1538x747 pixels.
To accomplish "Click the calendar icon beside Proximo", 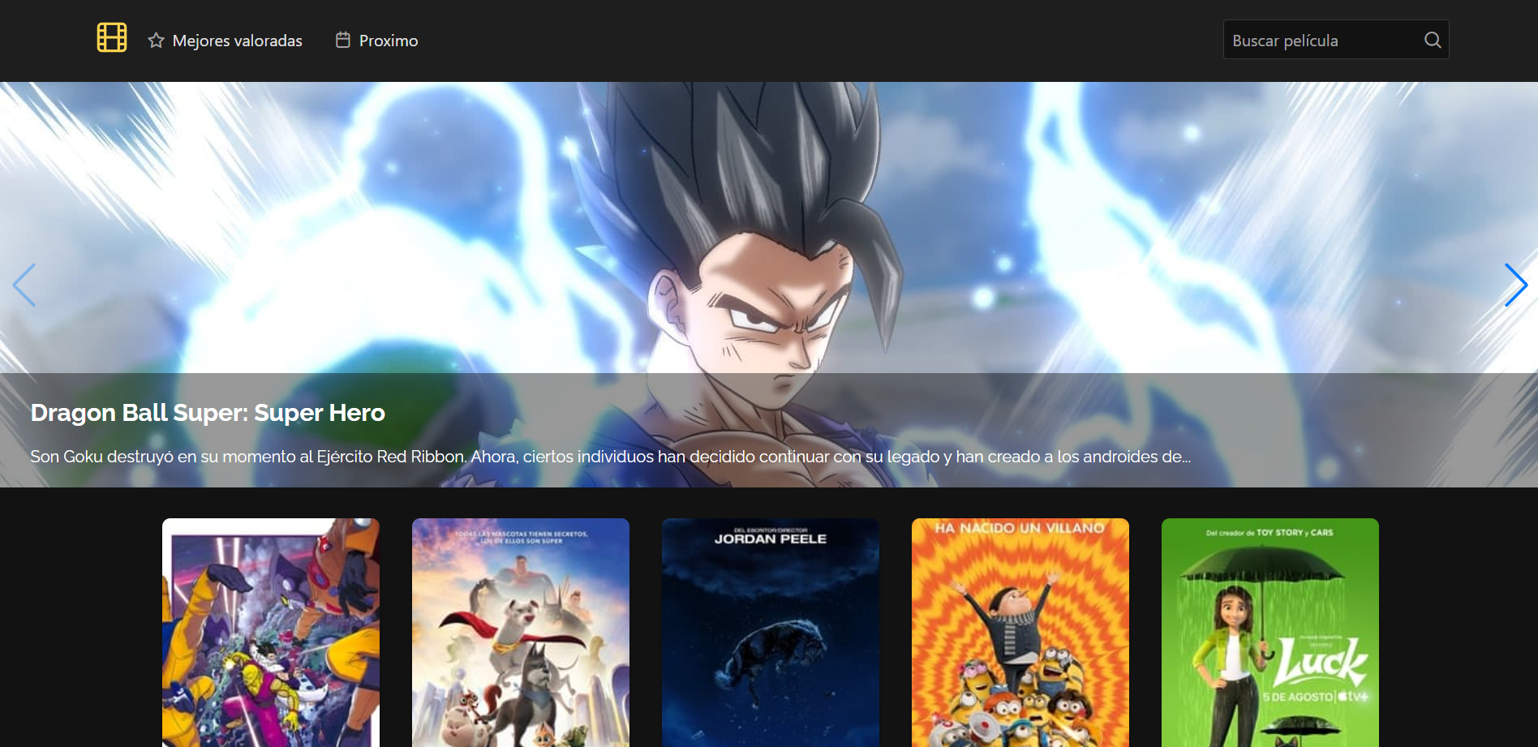I will point(343,40).
